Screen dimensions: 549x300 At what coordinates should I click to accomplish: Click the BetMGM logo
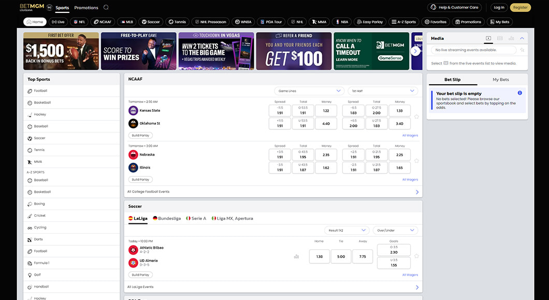[32, 7]
